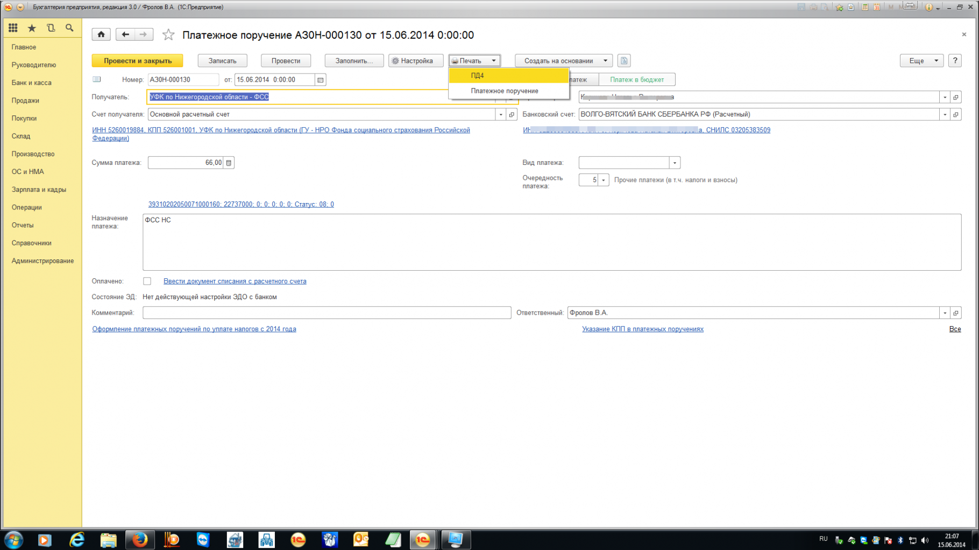Click the Заполнить... button

(354, 61)
